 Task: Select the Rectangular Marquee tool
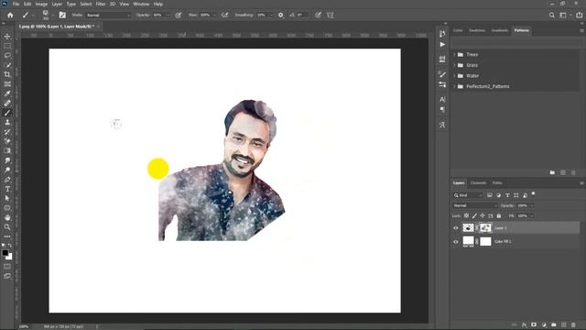point(7,46)
